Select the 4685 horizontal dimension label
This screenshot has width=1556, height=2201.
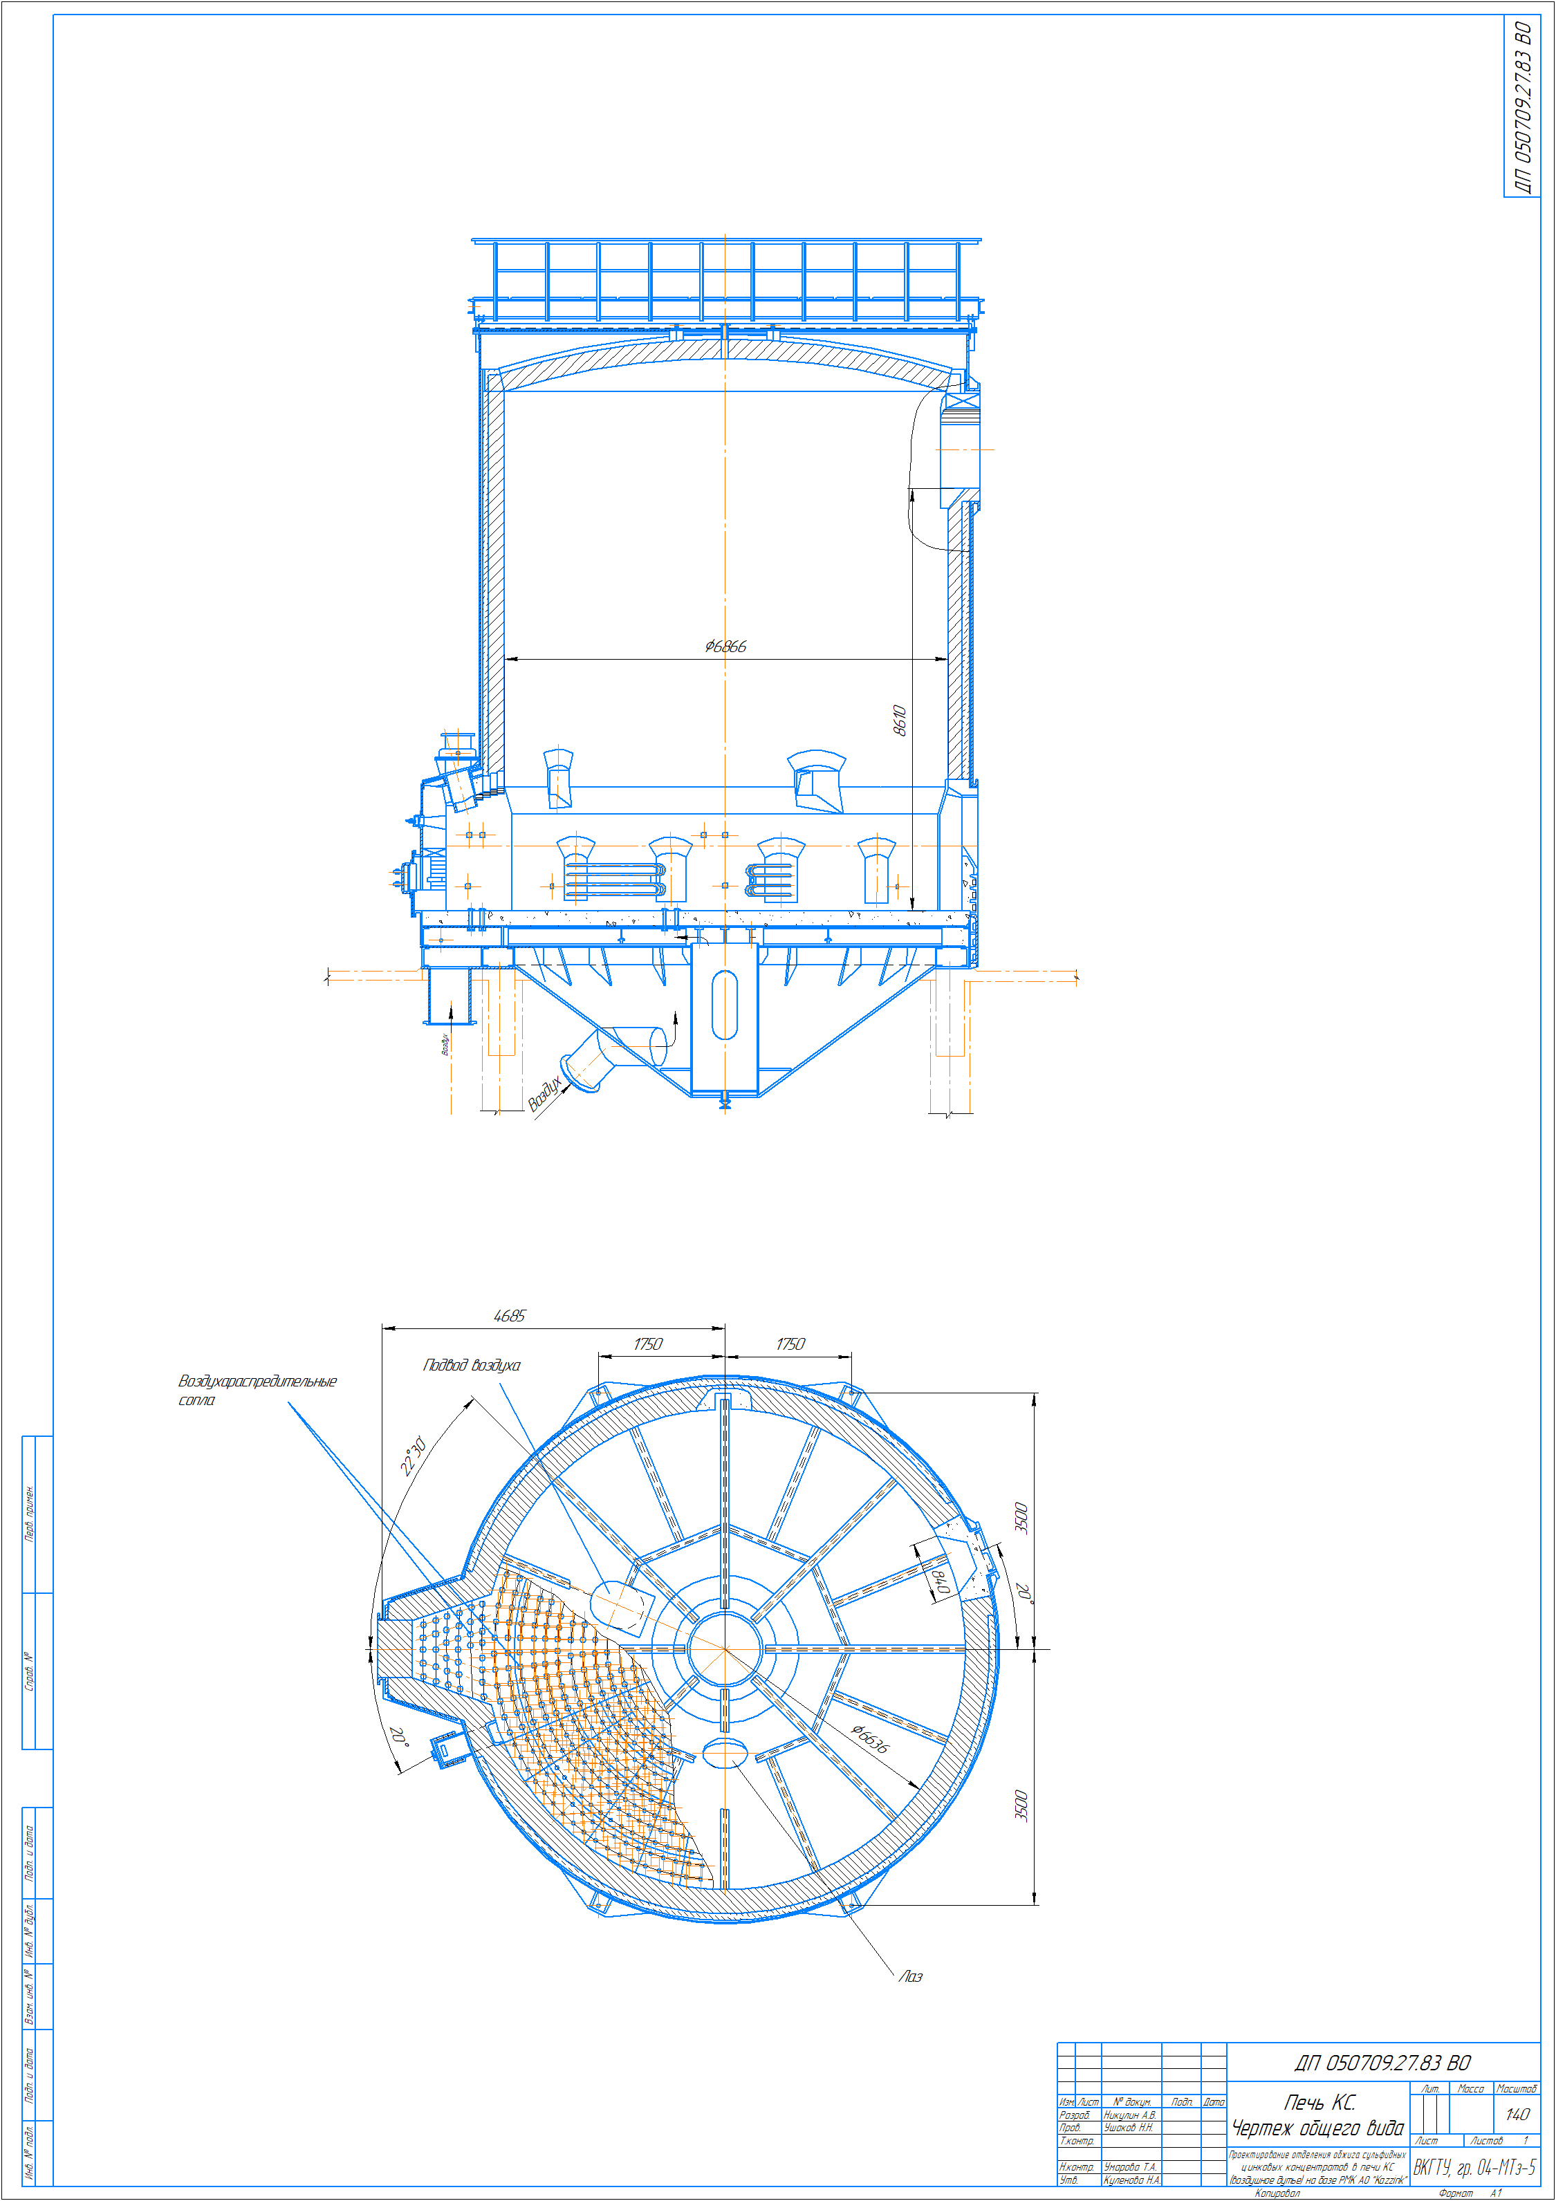pyautogui.click(x=509, y=1316)
